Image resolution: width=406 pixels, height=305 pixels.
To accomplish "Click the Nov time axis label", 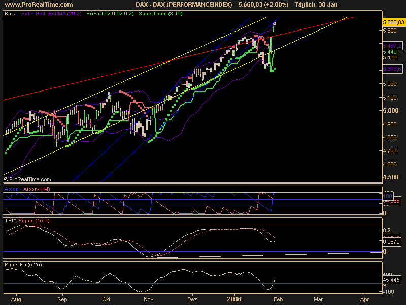I will (x=148, y=299).
